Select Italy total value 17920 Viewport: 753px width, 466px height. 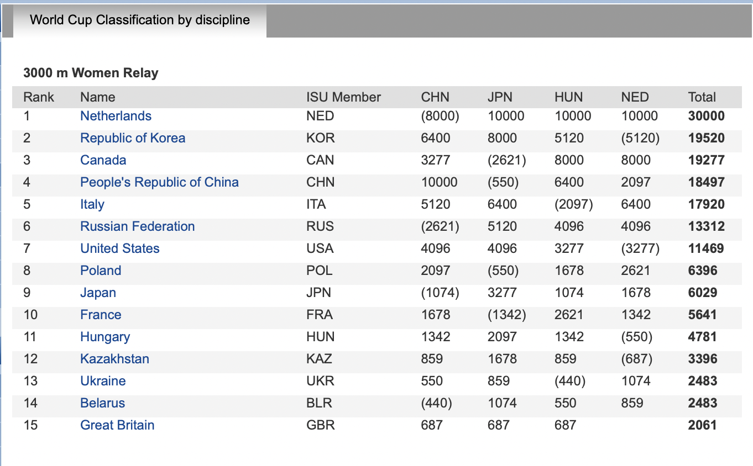(707, 204)
